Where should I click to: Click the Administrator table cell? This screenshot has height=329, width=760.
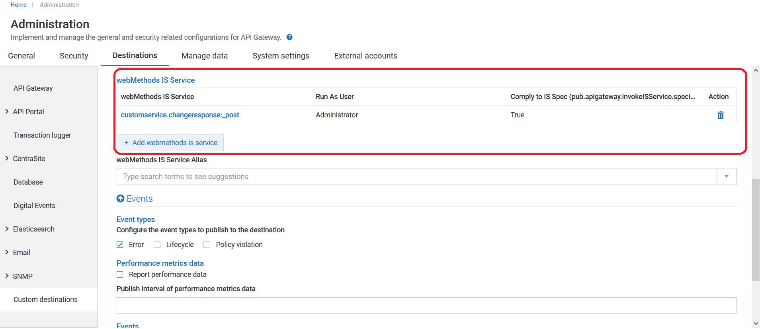337,115
